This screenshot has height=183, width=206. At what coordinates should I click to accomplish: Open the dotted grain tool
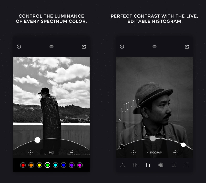(186, 165)
